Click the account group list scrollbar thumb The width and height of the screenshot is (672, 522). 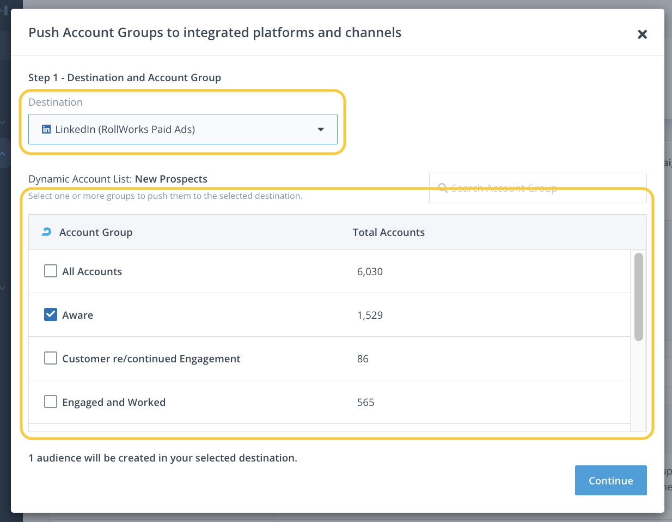639,297
